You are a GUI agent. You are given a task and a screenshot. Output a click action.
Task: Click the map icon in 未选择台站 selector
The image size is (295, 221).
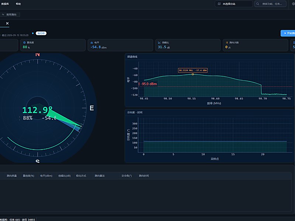[219, 4]
